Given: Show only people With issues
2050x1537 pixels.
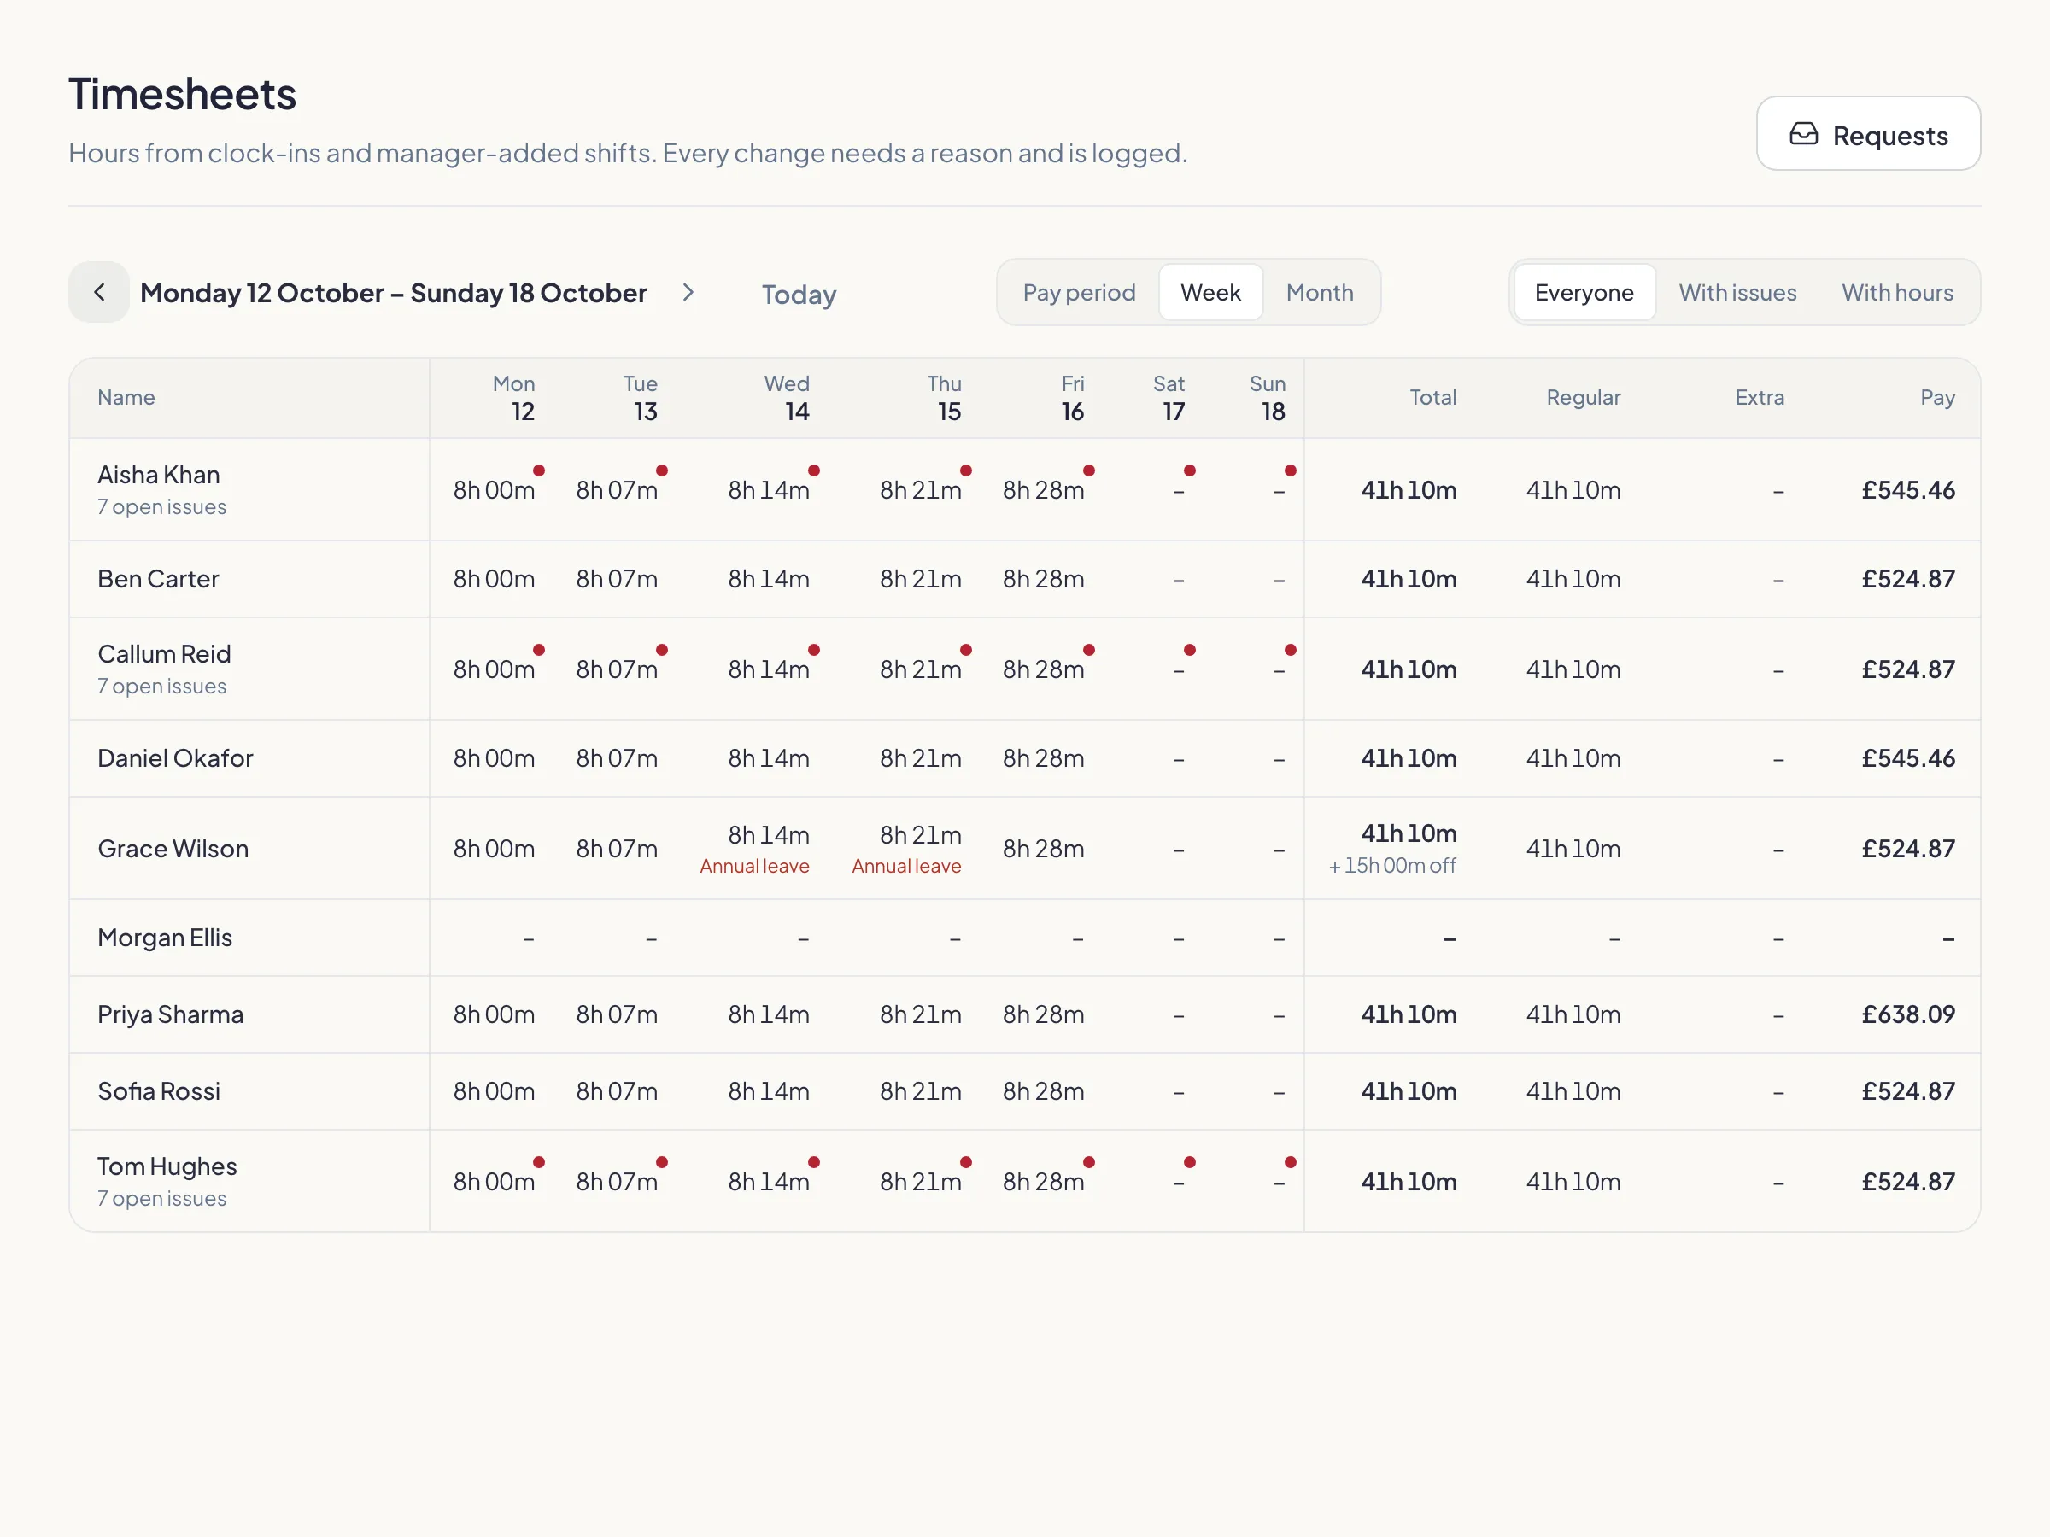Looking at the screenshot, I should (1737, 293).
